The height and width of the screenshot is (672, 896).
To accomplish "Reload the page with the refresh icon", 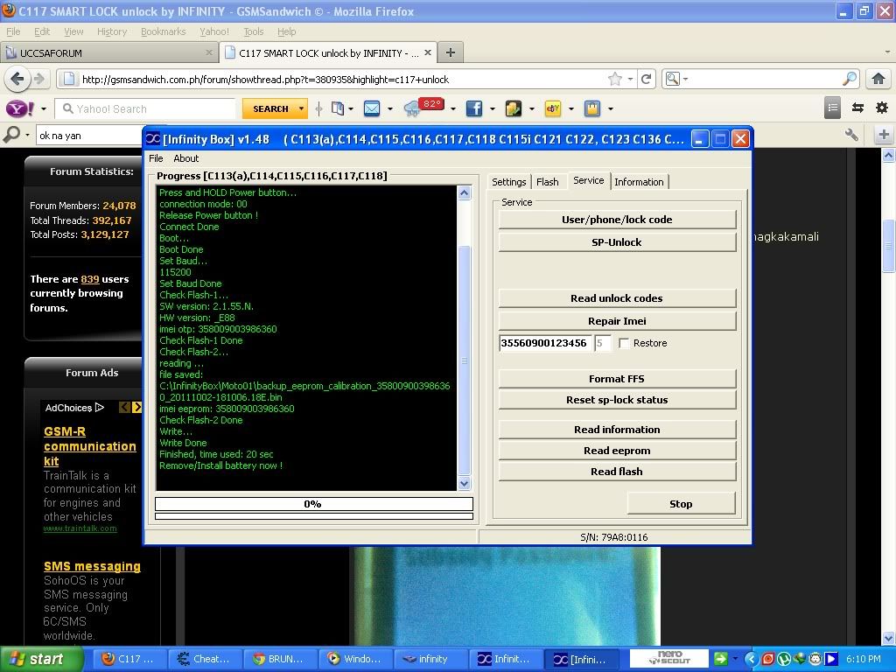I will pyautogui.click(x=646, y=79).
